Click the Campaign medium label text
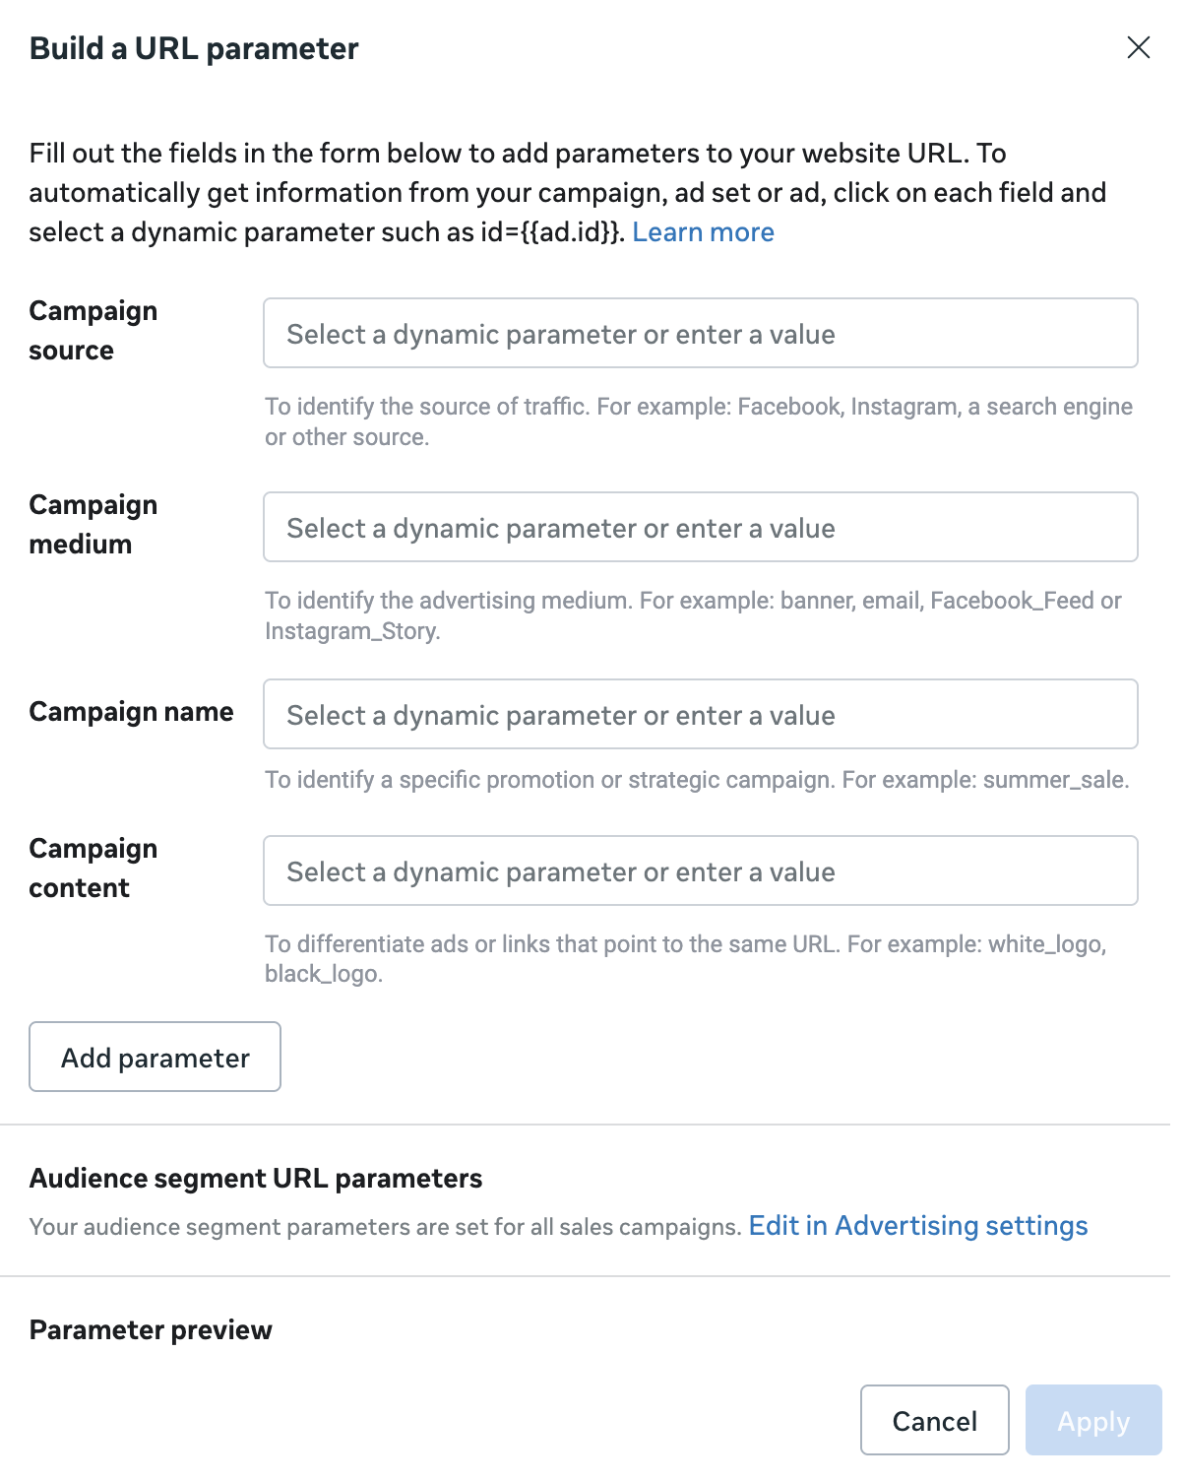 pos(94,525)
